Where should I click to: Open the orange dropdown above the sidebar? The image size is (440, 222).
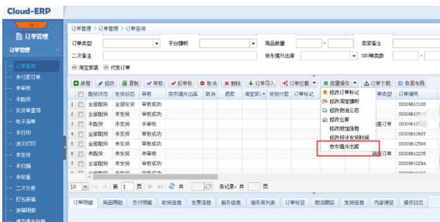pos(31,25)
